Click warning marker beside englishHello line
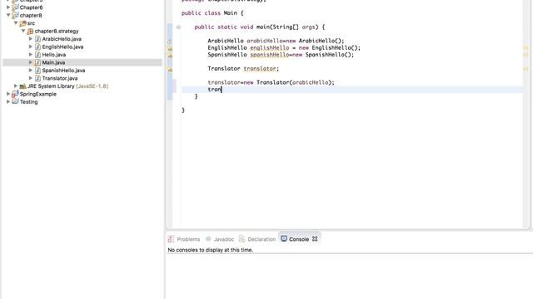 tap(170, 48)
